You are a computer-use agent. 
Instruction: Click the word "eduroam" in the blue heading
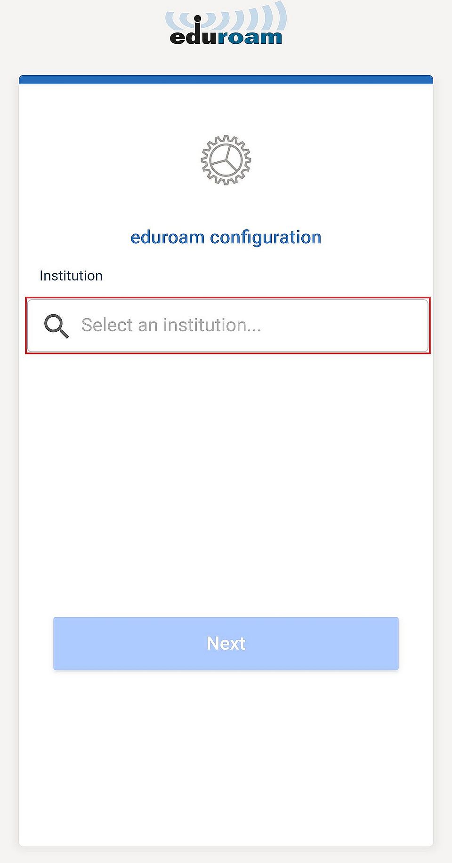point(167,237)
